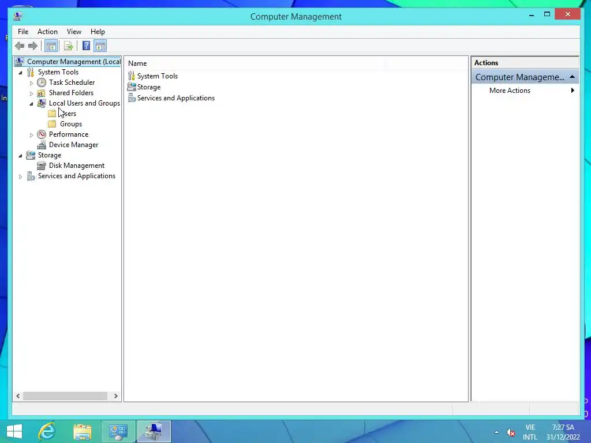Image resolution: width=591 pixels, height=443 pixels.
Task: Click the taskbar clock showing 7:27 SA
Action: coord(563,432)
